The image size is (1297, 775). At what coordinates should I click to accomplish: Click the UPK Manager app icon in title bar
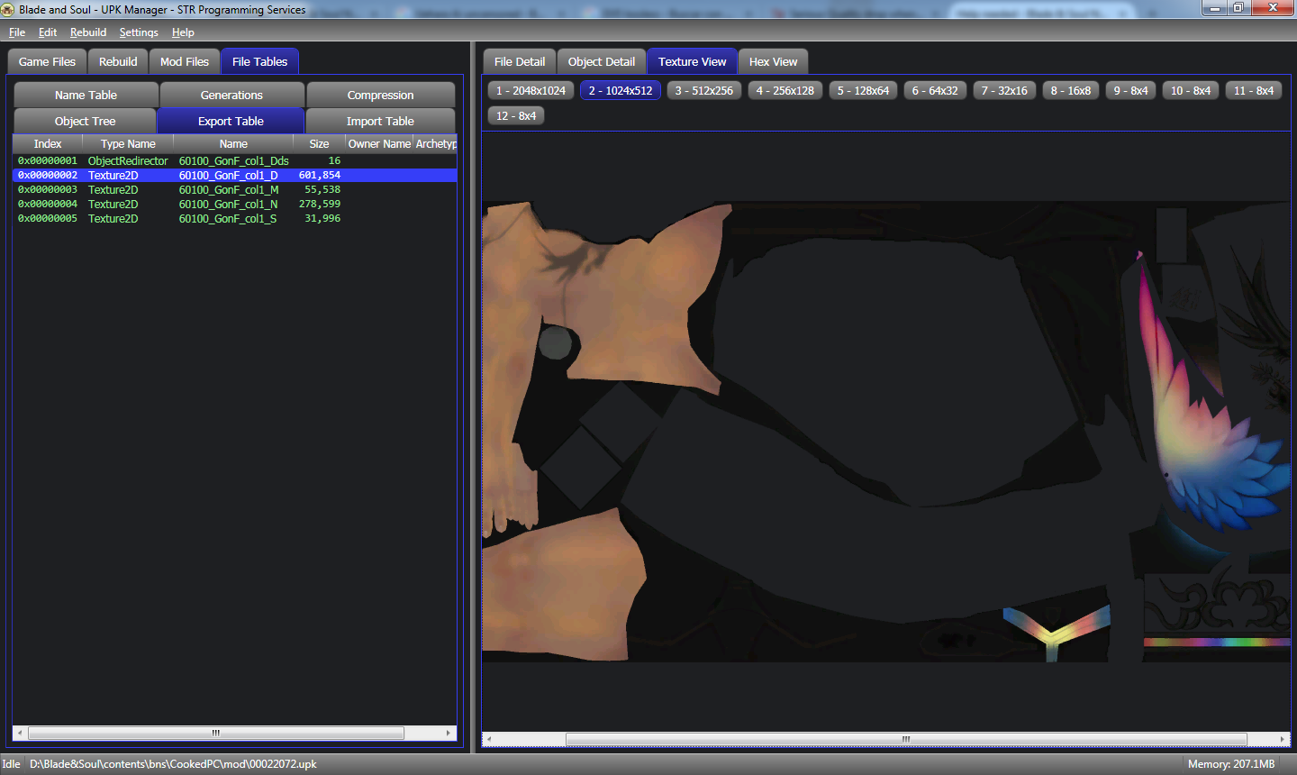click(8, 9)
